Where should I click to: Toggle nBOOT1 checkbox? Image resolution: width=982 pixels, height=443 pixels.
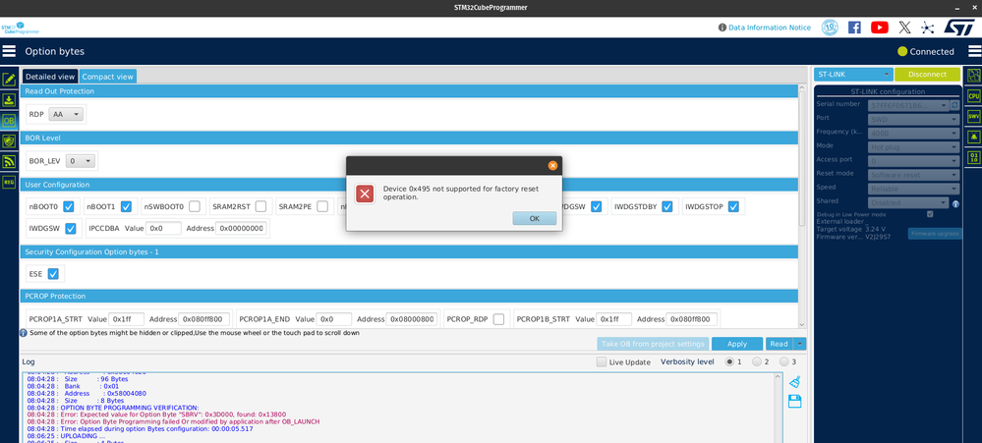(126, 206)
